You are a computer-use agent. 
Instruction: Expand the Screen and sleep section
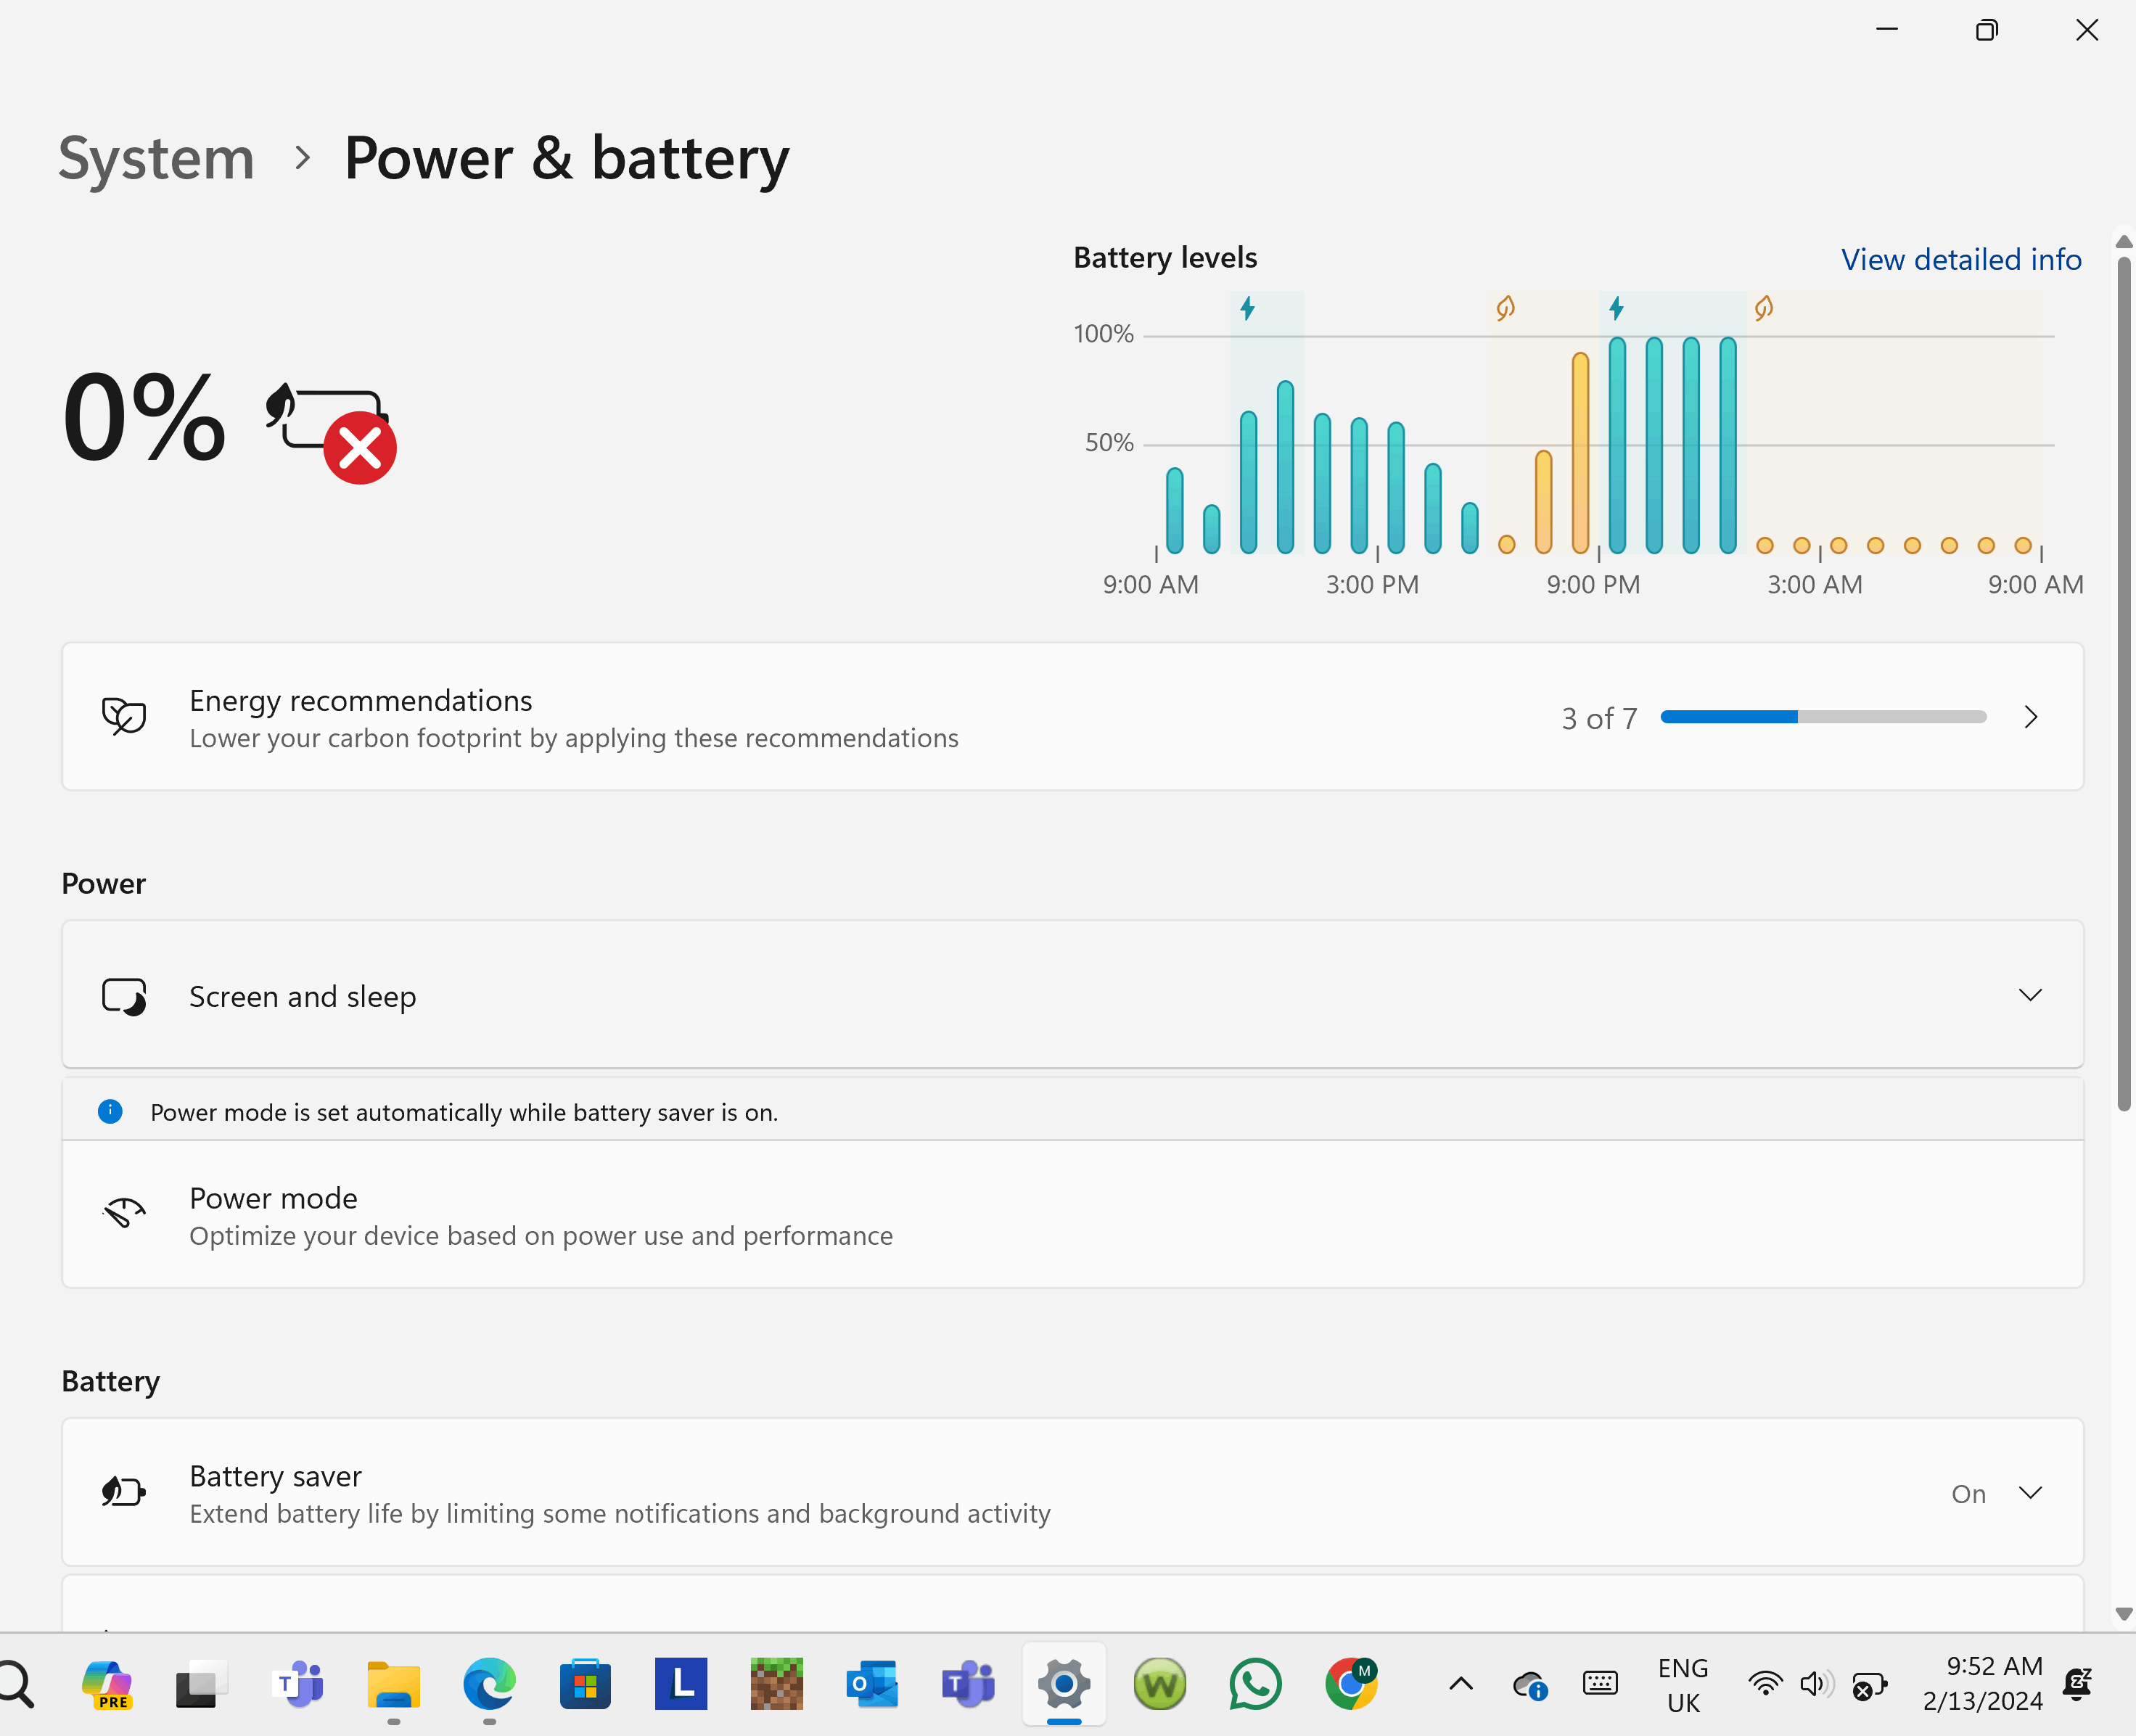tap(2030, 995)
